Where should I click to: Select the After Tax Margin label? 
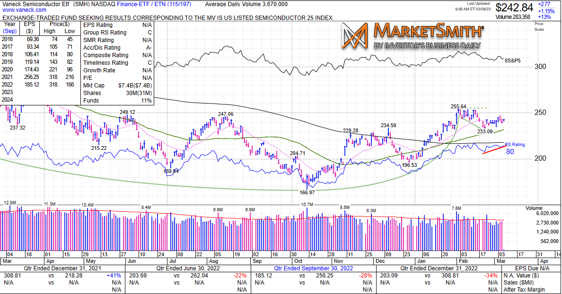[x=524, y=289]
